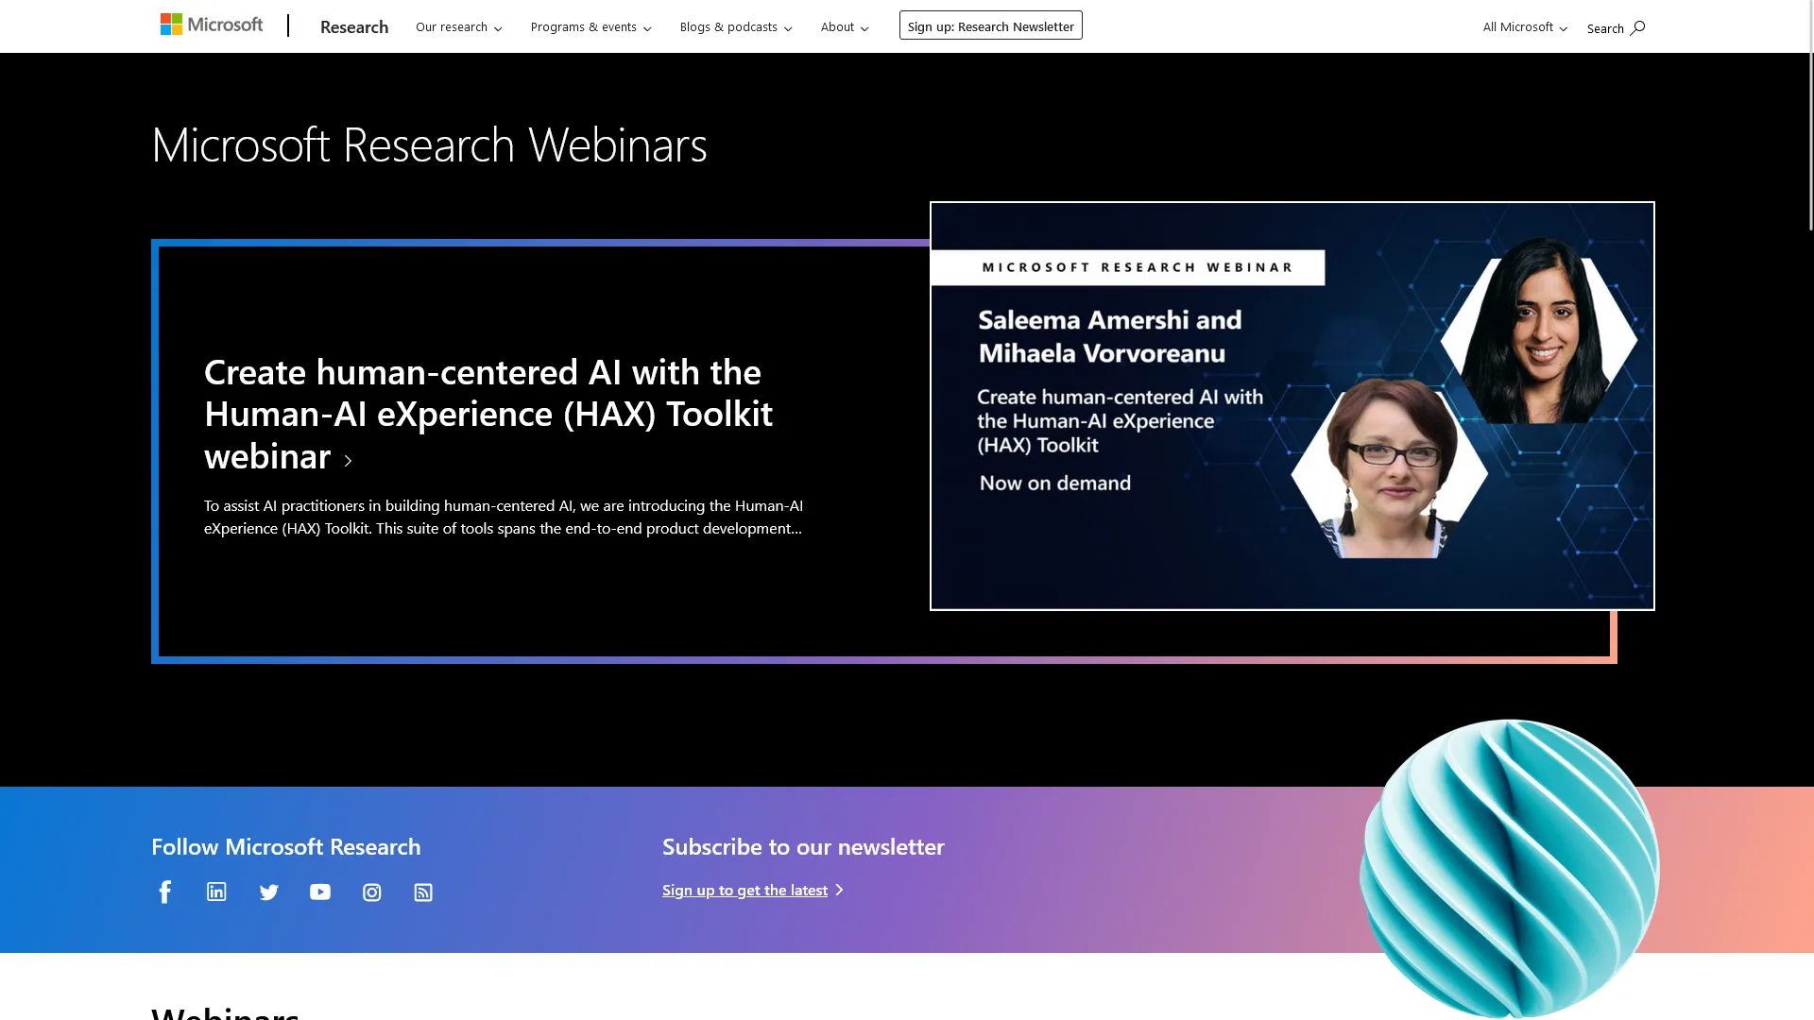1814x1020 pixels.
Task: Click the Microsoft logo
Action: pos(212,24)
